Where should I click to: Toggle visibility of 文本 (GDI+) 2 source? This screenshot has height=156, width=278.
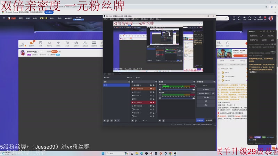[x=151, y=106]
